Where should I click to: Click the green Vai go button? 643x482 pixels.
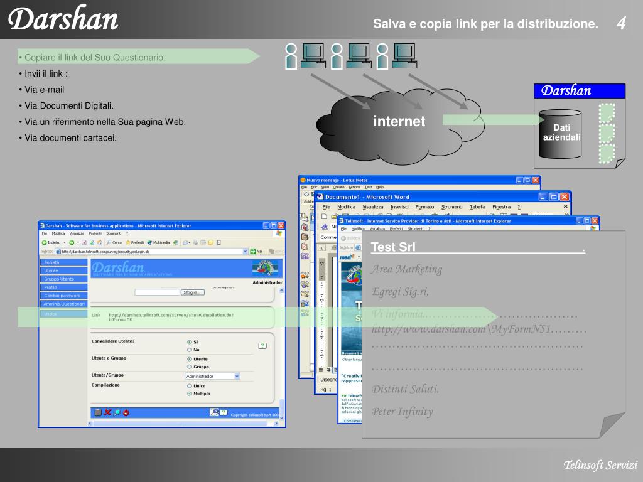[x=256, y=251]
